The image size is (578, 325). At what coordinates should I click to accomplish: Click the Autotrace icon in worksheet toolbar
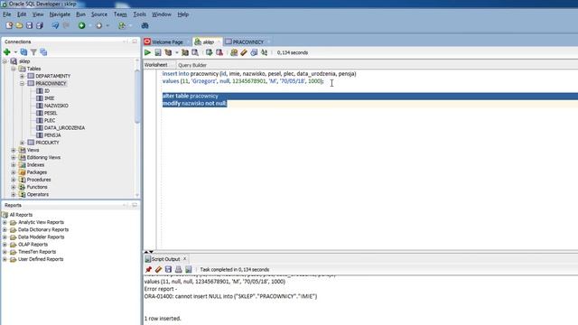pos(184,52)
